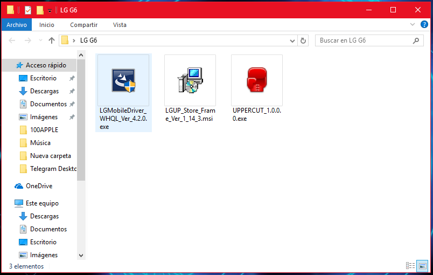Open the LGMobileDriver_WHQL_Ver_4.2.0.exe file icon
Image resolution: width=433 pixels, height=275 pixels.
coord(123,80)
